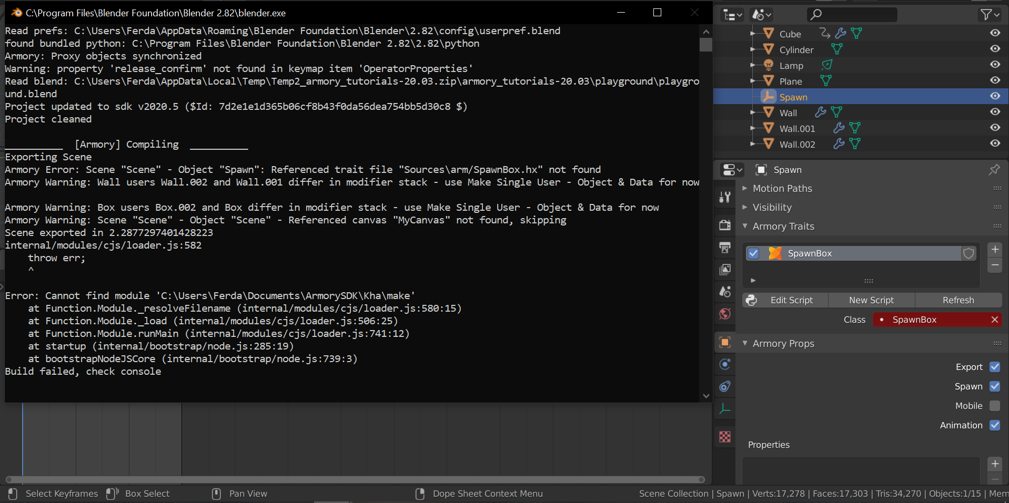The width and height of the screenshot is (1009, 503).
Task: Open the outliner editor type dropdown
Action: point(732,15)
